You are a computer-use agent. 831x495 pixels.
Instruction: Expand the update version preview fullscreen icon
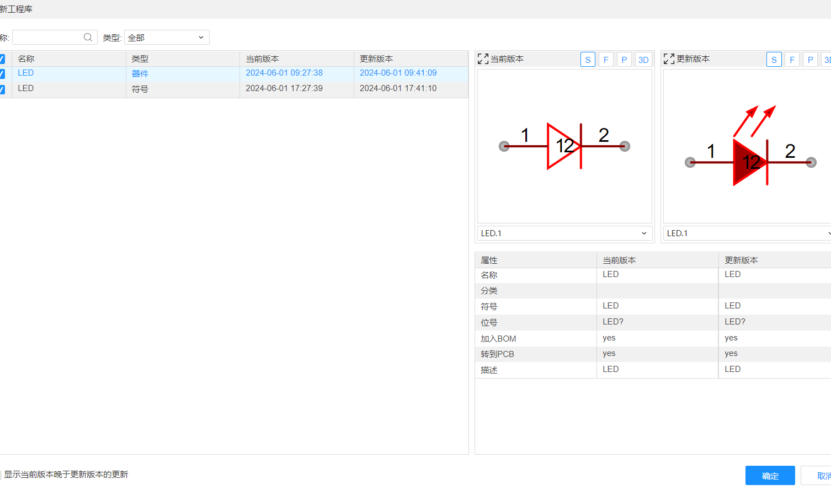pos(669,59)
